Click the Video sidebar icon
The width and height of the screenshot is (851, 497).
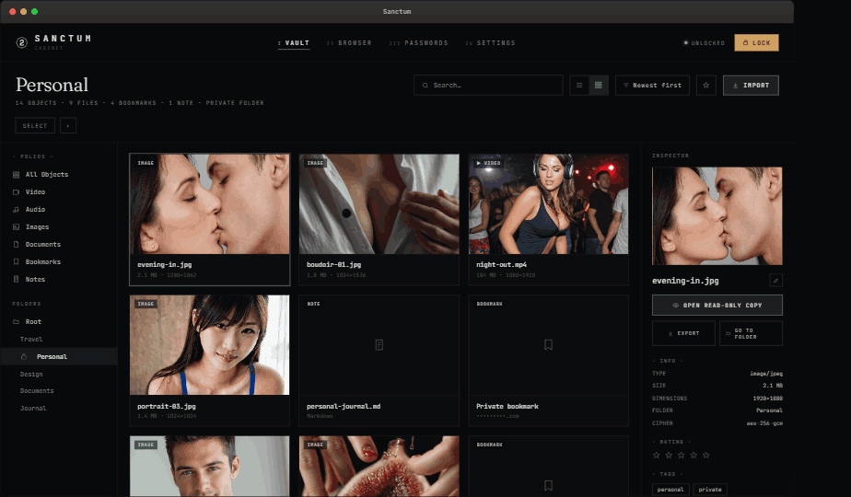point(17,192)
